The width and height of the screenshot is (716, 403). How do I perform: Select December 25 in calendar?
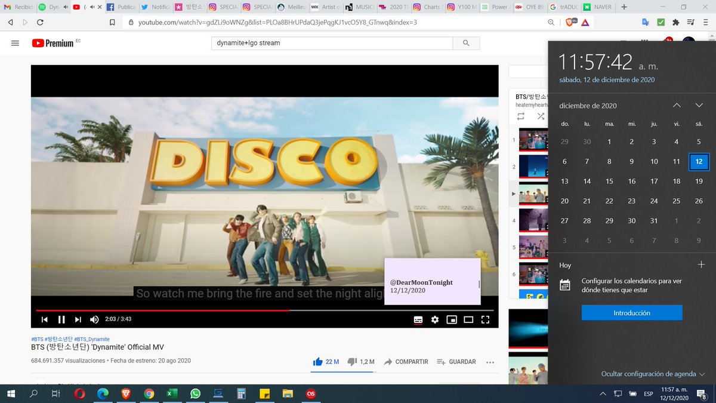coord(676,201)
